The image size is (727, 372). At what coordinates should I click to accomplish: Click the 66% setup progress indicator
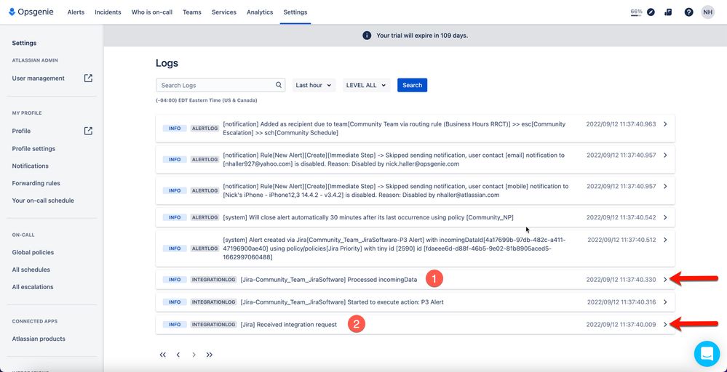[x=636, y=12]
